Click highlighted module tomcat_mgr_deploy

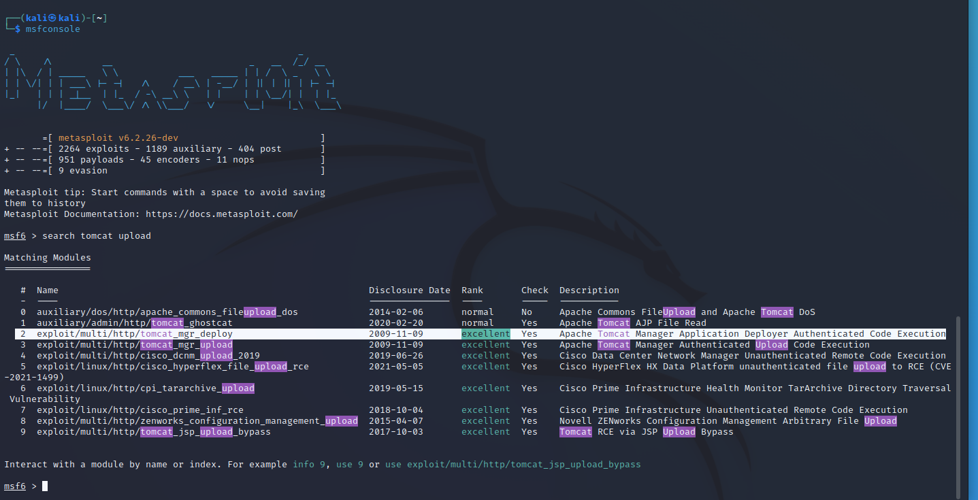point(135,334)
